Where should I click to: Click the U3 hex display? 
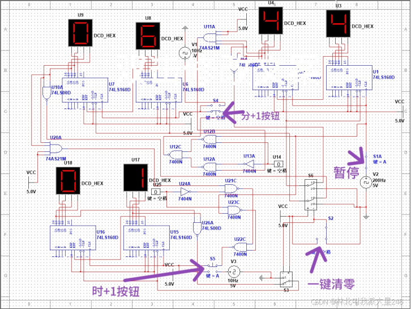coord(338,24)
